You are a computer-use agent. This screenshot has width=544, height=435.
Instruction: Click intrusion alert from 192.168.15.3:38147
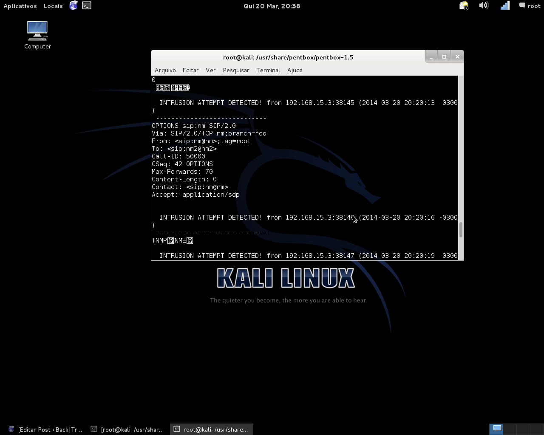click(x=309, y=256)
